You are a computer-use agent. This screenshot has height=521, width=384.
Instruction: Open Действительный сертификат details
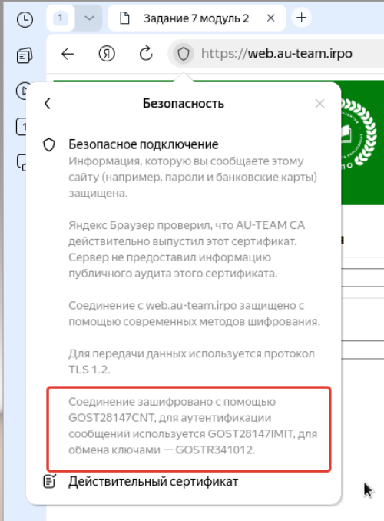[153, 482]
